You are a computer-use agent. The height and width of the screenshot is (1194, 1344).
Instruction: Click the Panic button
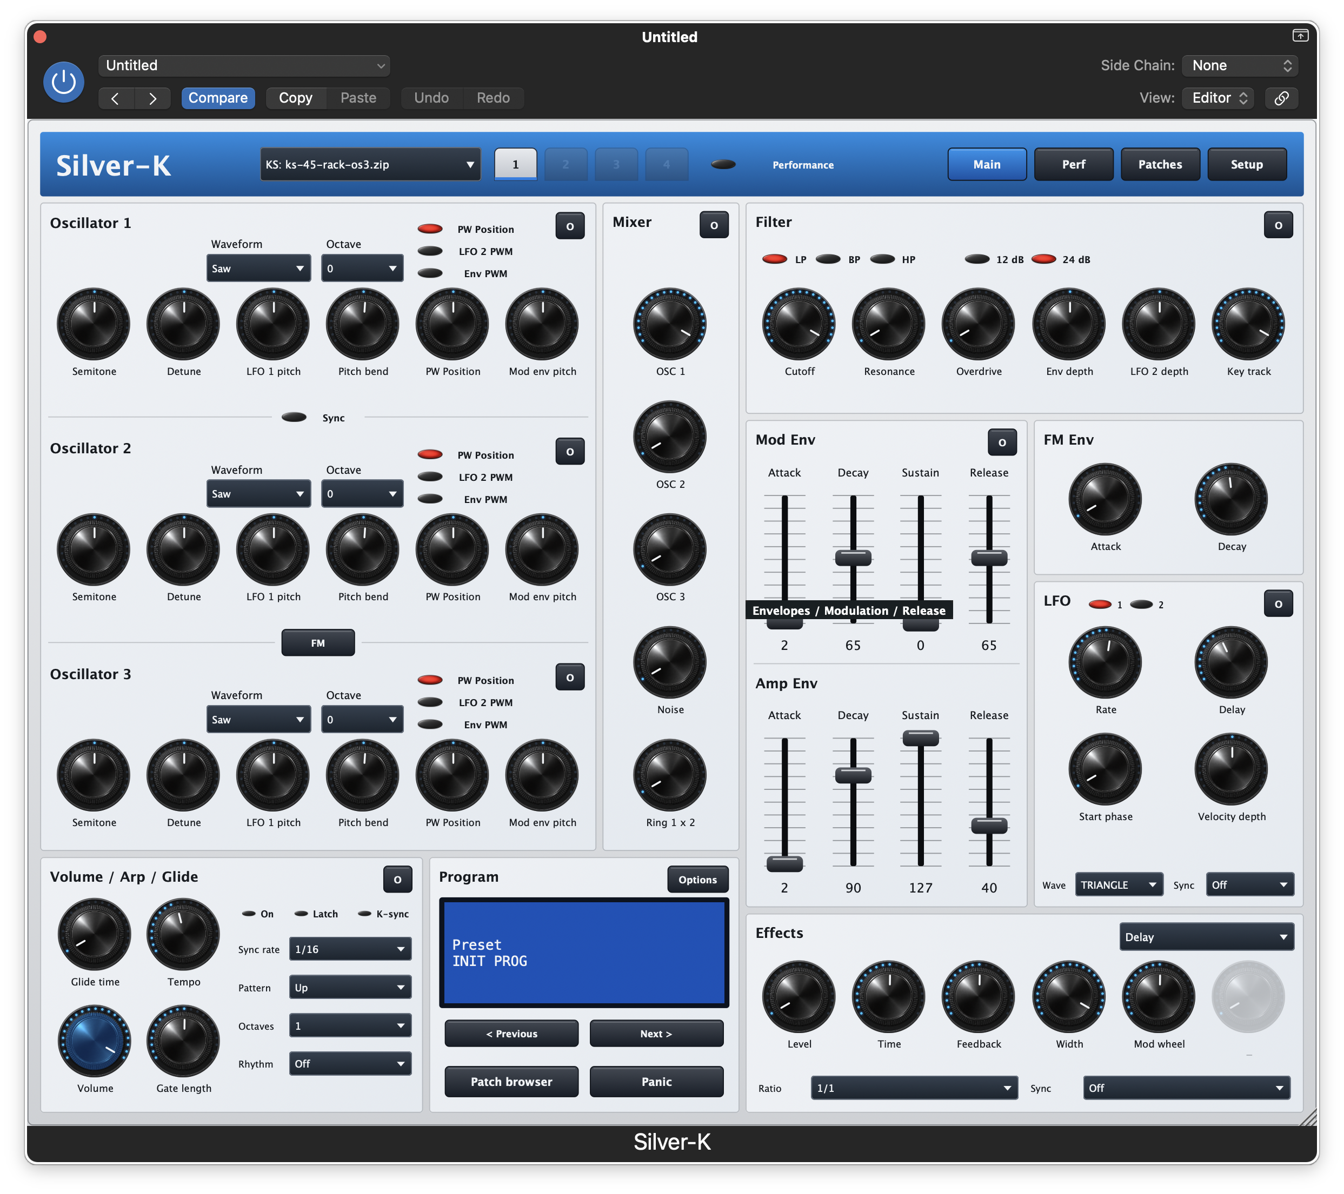tap(656, 1081)
